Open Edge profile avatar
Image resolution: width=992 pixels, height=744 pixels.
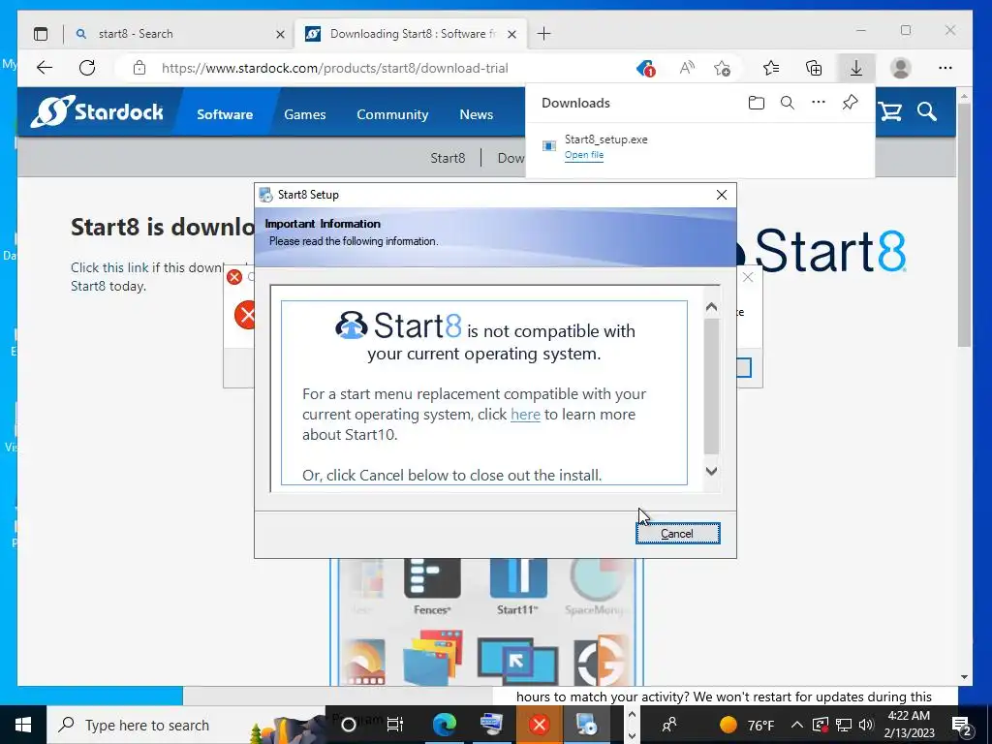pos(900,68)
